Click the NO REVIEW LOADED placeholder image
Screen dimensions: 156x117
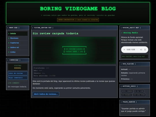tap(74, 50)
